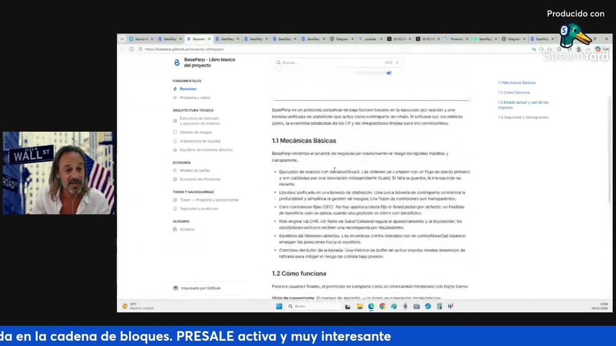Switch to the first Telegram browser tab
The width and height of the screenshot is (616, 346).
coord(342,39)
